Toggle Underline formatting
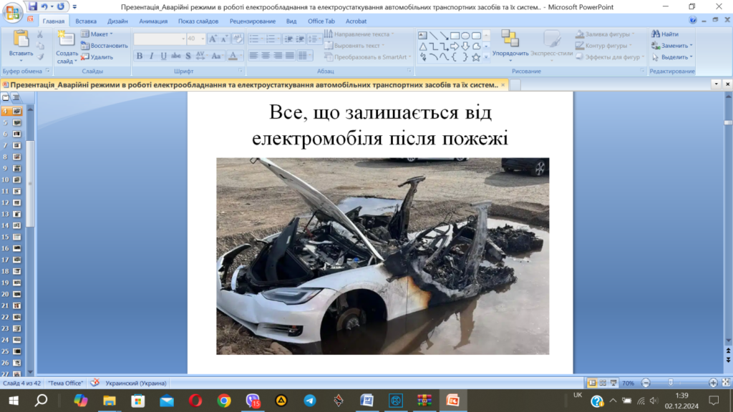The width and height of the screenshot is (733, 412). point(164,56)
